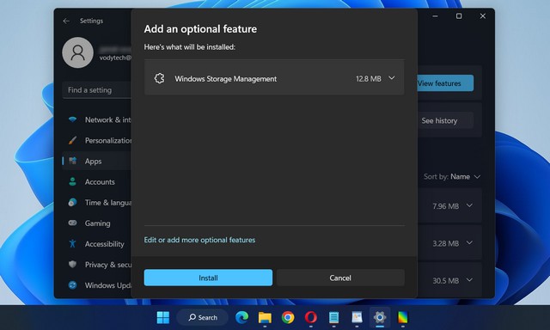Click the Windows Storage Management feature icon
The height and width of the screenshot is (330, 550).
coord(159,78)
